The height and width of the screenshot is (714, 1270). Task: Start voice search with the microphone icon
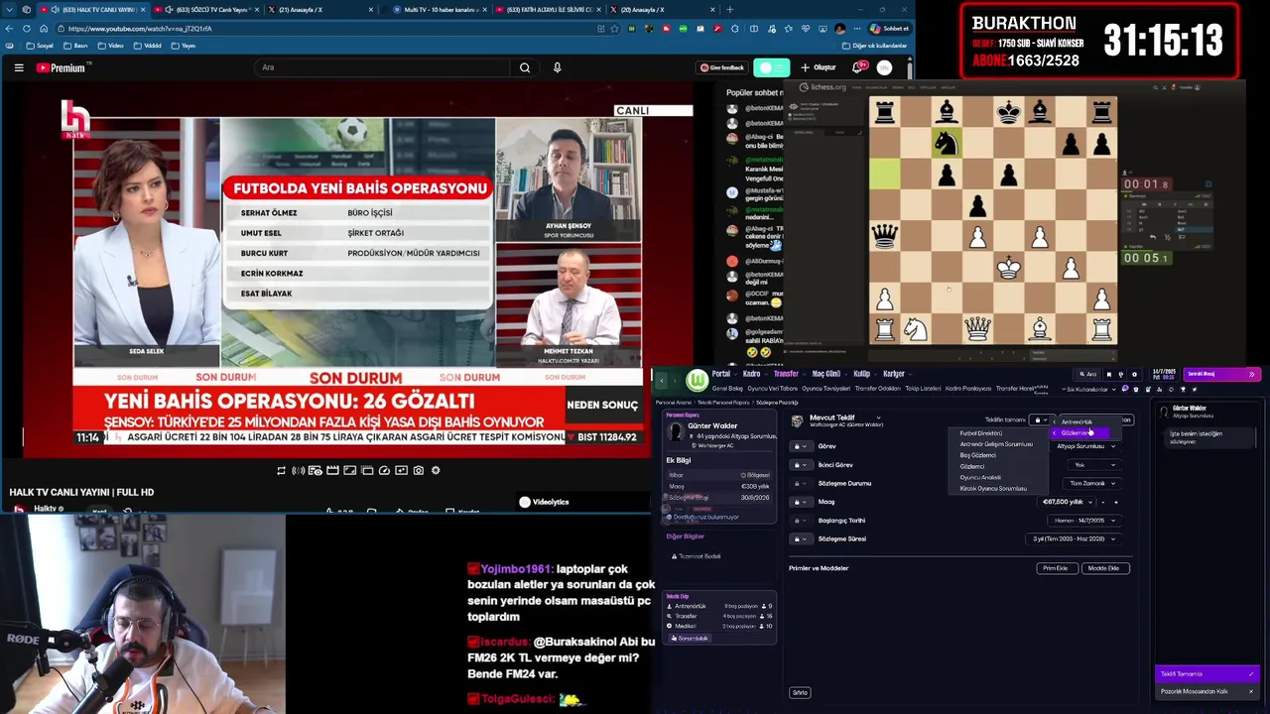pyautogui.click(x=557, y=67)
